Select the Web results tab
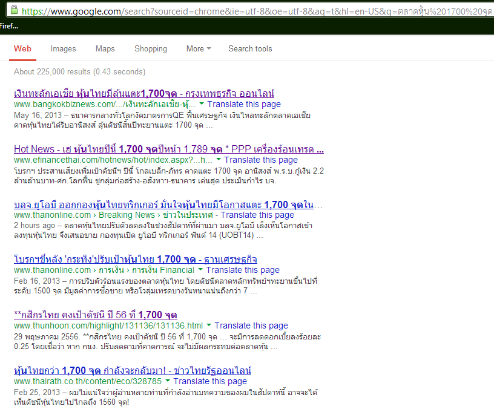This screenshot has height=412, width=494. (x=22, y=49)
